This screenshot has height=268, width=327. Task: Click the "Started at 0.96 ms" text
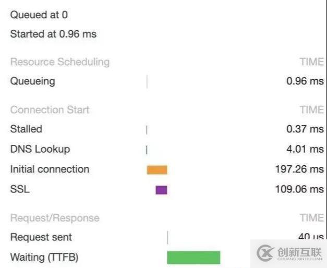(53, 34)
